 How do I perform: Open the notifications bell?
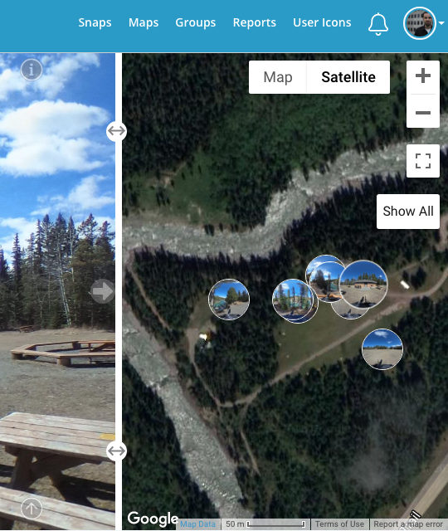(x=378, y=24)
